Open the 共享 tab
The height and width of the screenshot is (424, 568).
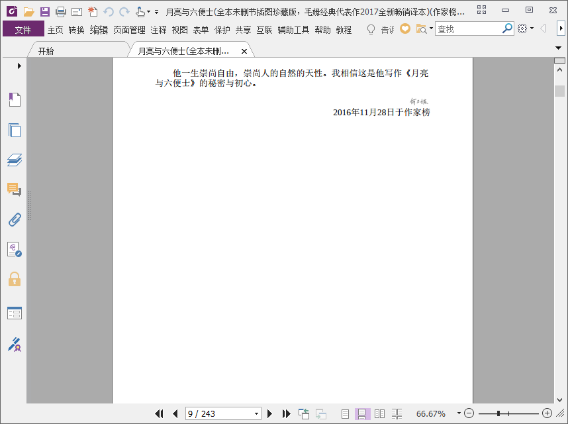pyautogui.click(x=243, y=30)
